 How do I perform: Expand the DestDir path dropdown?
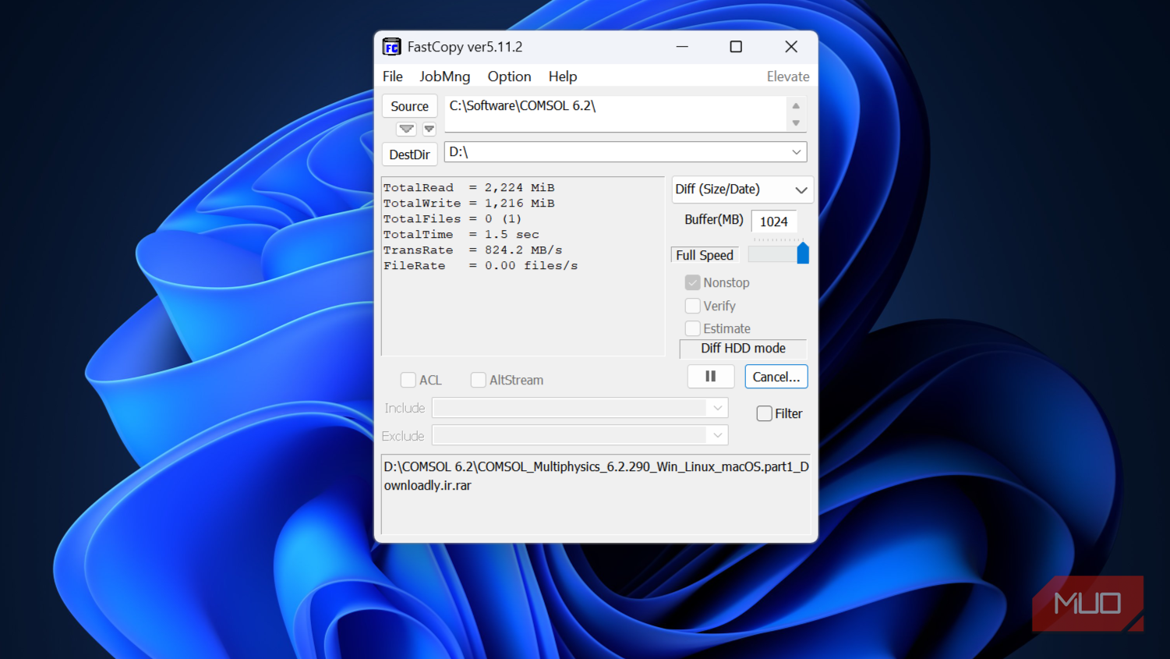pyautogui.click(x=796, y=152)
